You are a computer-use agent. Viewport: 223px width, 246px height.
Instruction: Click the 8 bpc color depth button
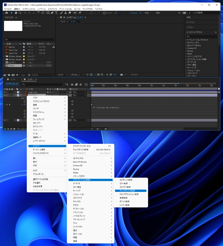click(23, 75)
